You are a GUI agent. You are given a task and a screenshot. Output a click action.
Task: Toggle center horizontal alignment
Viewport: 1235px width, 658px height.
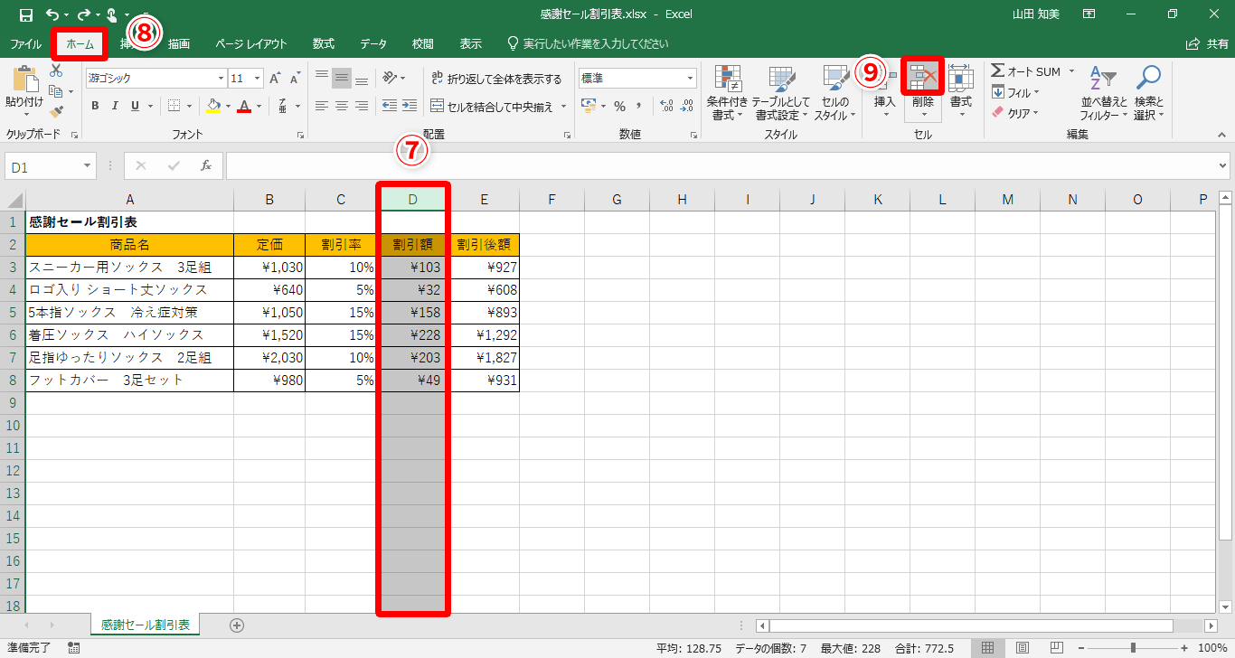click(341, 106)
